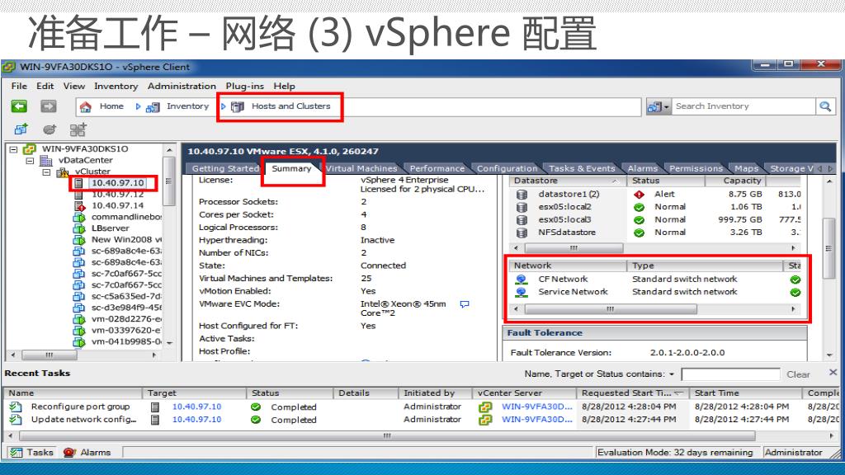
Task: Click the CF Network icon
Action: (522, 279)
